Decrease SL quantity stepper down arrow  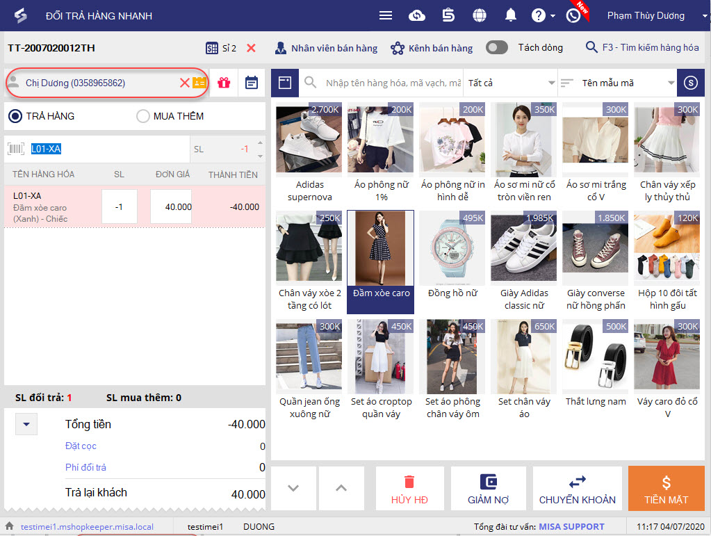click(x=260, y=156)
